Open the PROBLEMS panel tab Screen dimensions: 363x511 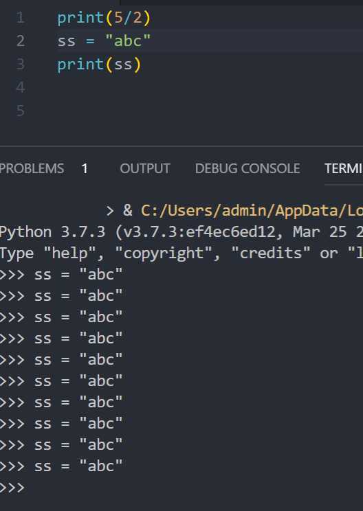(x=32, y=168)
